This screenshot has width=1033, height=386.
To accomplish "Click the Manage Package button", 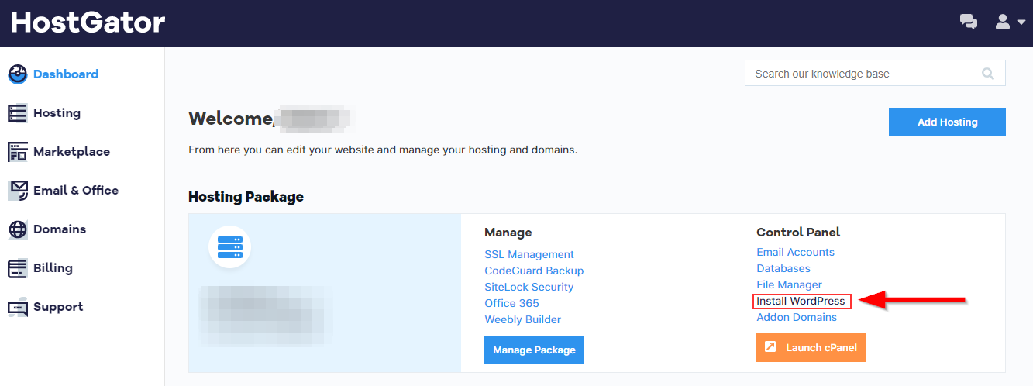I will click(534, 350).
